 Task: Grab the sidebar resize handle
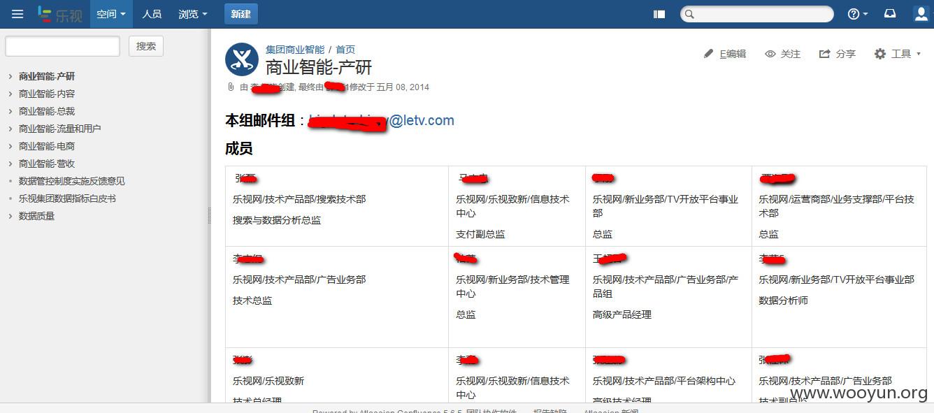209,216
